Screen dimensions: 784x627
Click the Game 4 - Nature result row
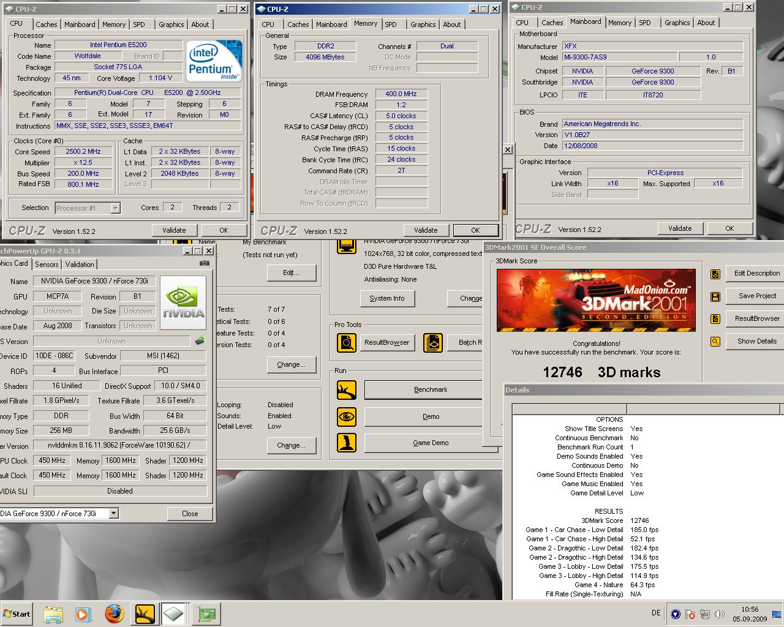(x=614, y=585)
